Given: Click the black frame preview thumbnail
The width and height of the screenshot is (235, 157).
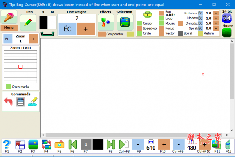Looking at the screenshot, I should (x=98, y=144).
